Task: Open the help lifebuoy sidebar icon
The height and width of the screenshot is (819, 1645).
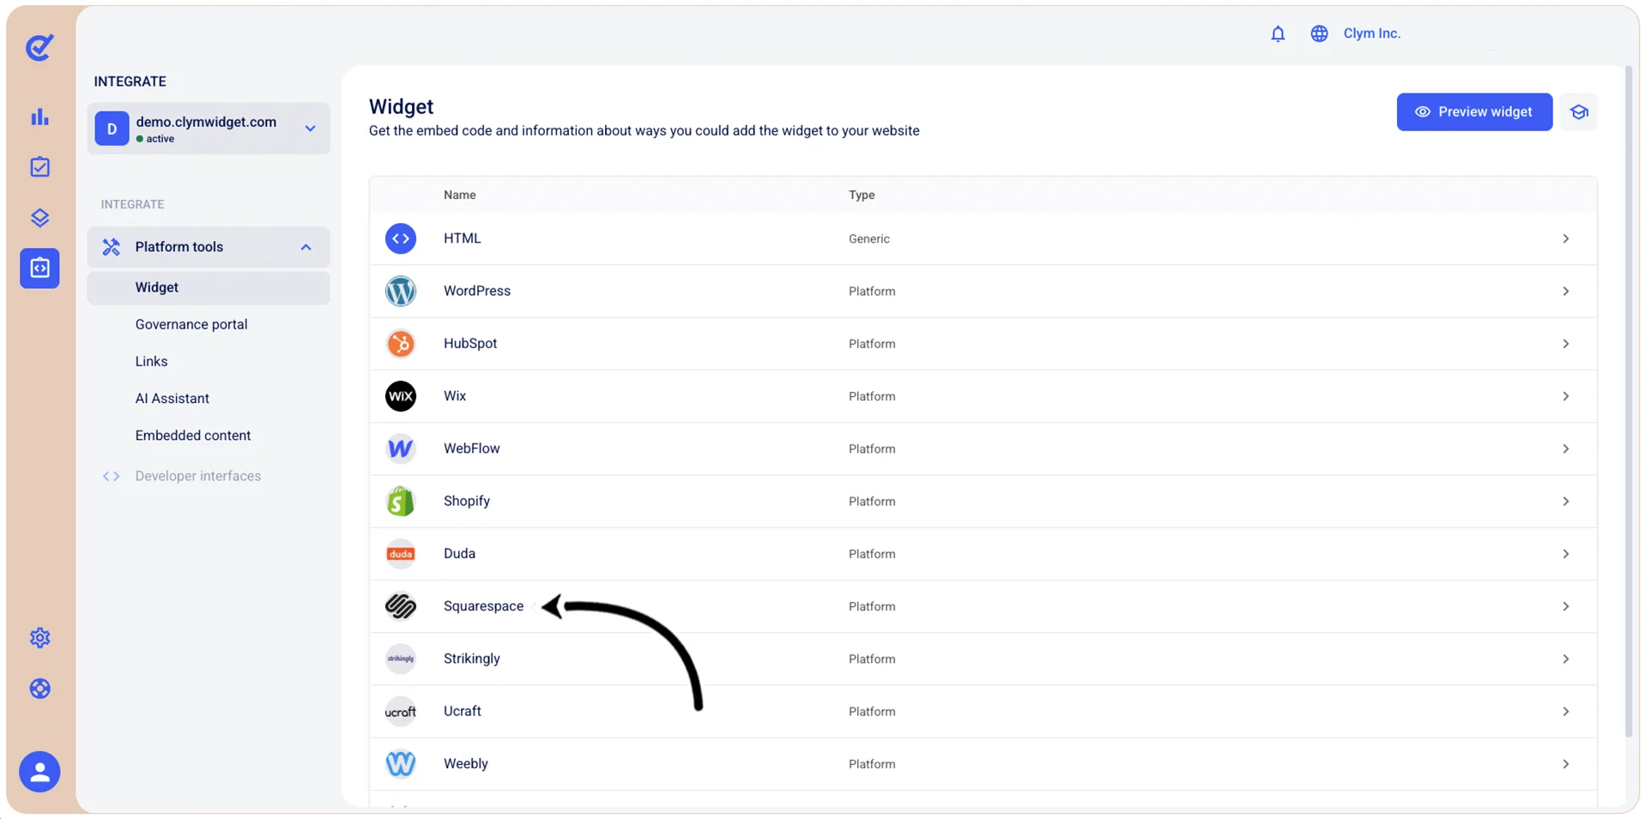Action: coord(39,689)
